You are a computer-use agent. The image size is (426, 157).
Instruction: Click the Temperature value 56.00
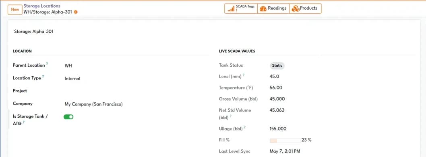[x=276, y=88]
